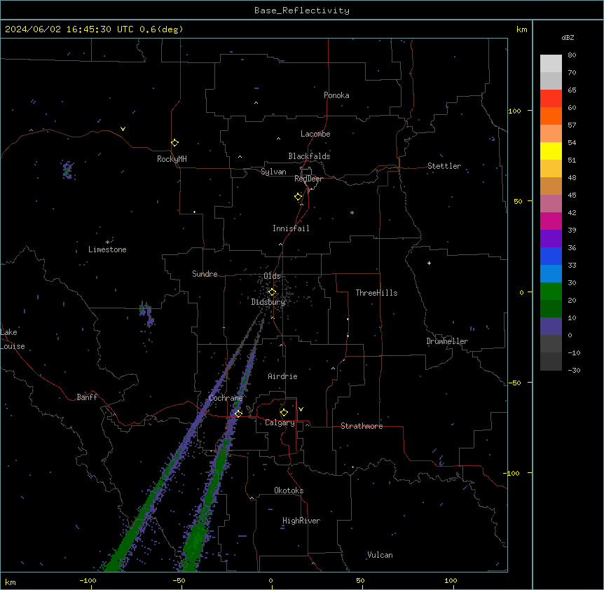Pick the dark blue 33–36 dBZ swatch
604x590 pixels.
[x=551, y=256]
